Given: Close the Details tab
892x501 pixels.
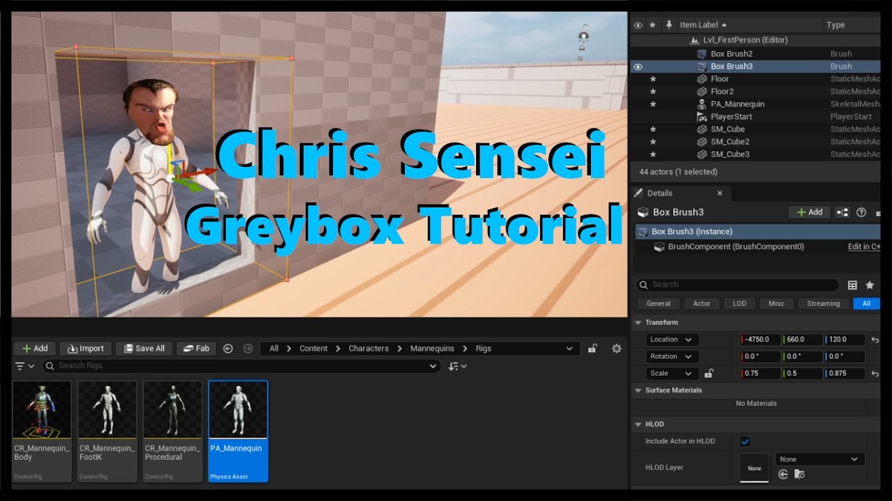Looking at the screenshot, I should pyautogui.click(x=720, y=193).
